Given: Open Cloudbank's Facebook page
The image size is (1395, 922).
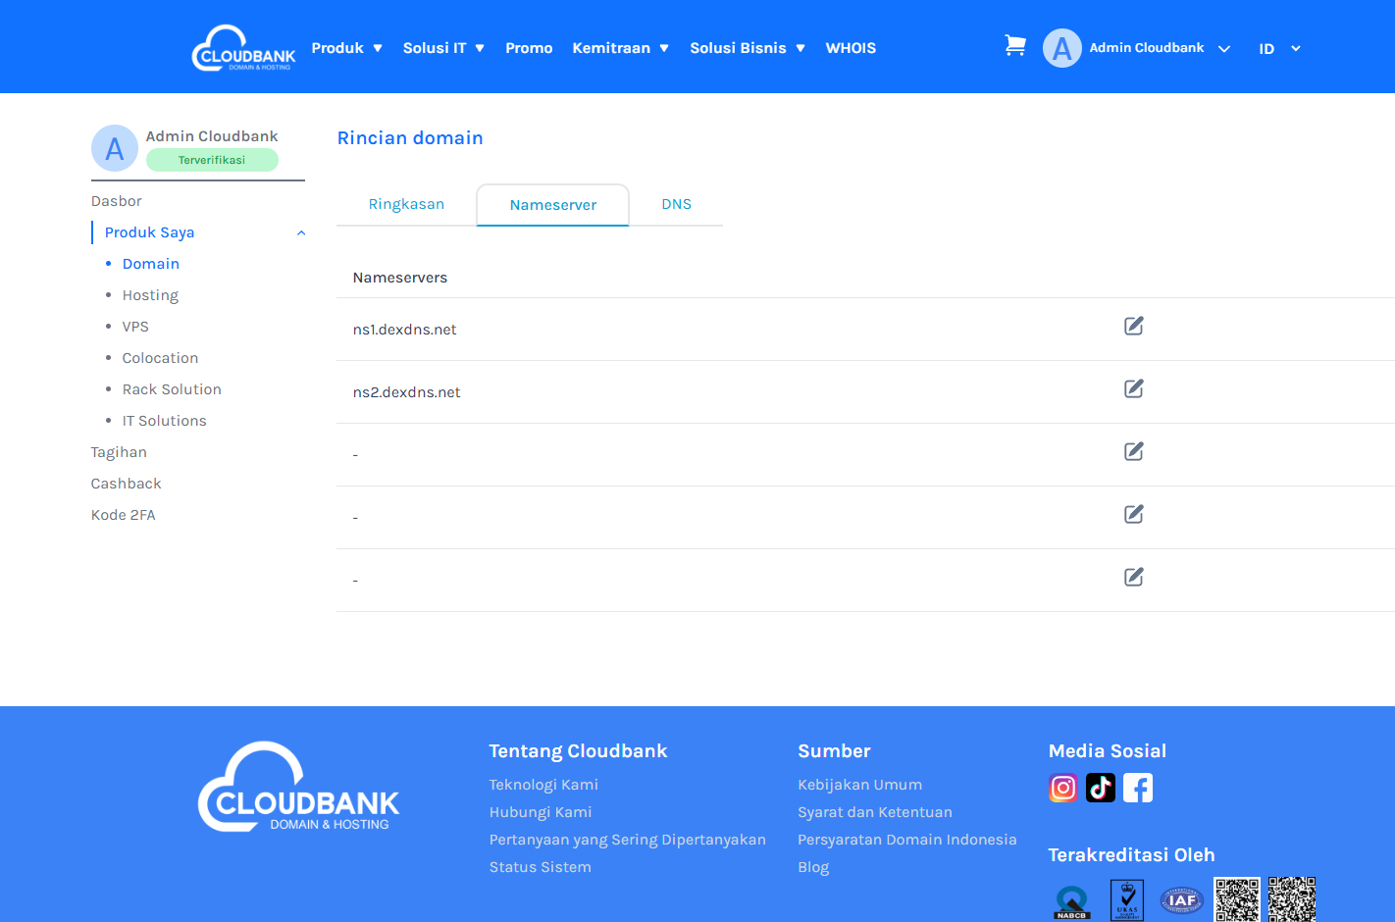Looking at the screenshot, I should (x=1138, y=788).
